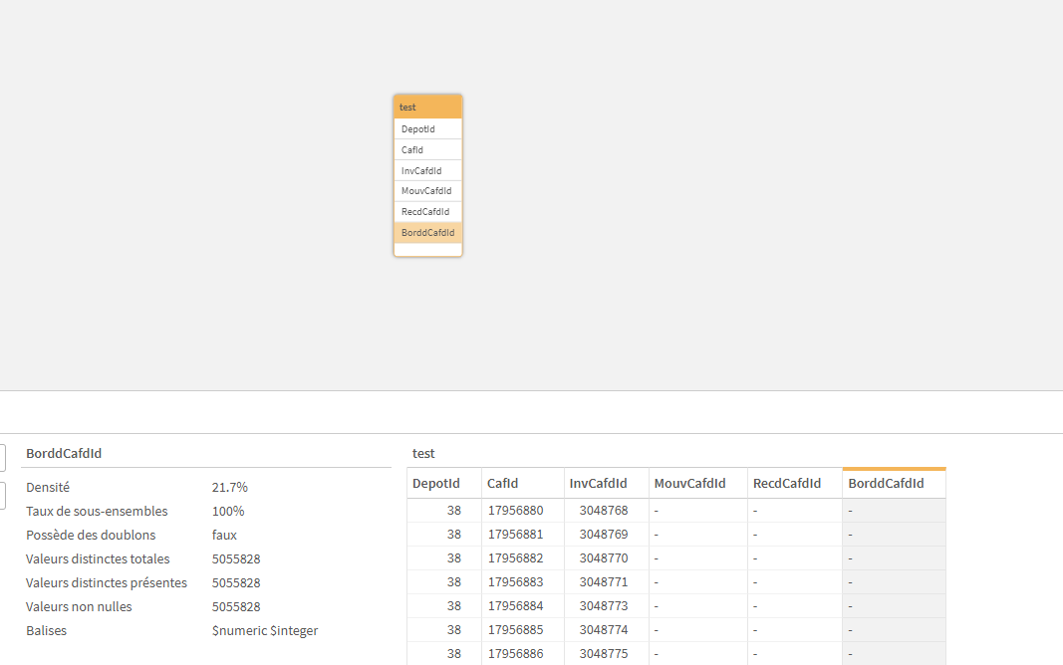Image resolution: width=1063 pixels, height=665 pixels.
Task: Click highlighted BorddCafdId field in table box
Action: (427, 233)
